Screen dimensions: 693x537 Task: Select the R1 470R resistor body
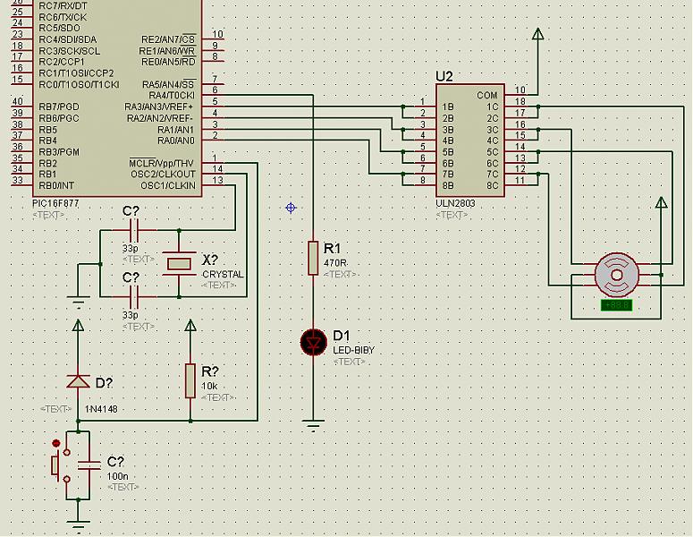313,258
